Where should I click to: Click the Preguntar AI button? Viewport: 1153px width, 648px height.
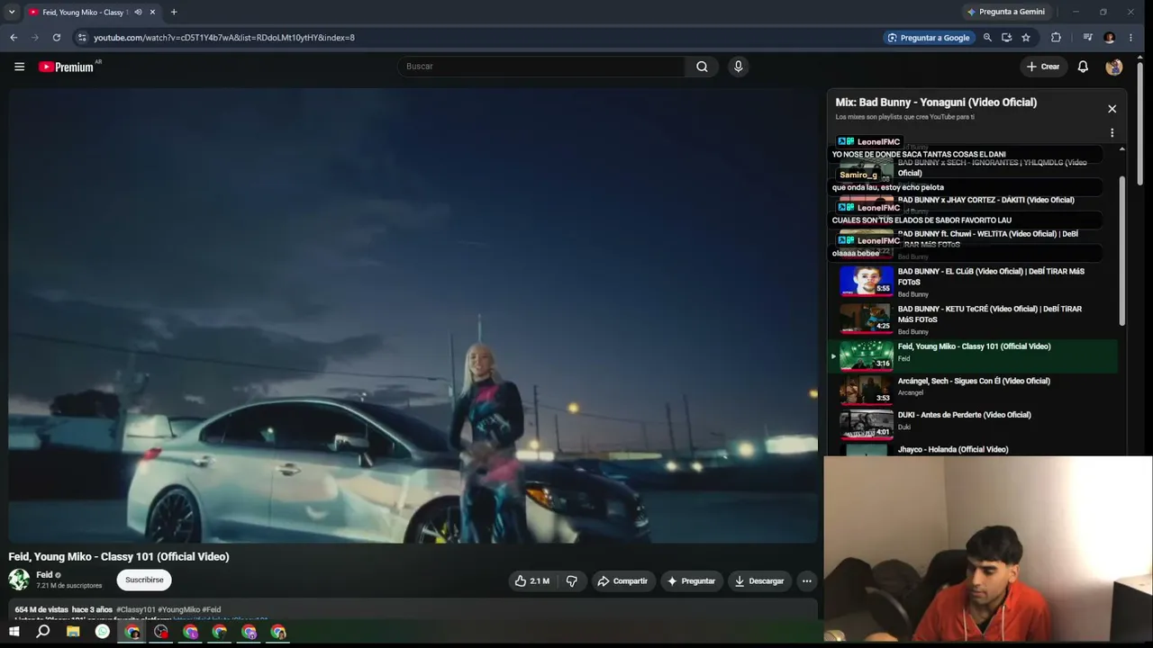point(691,581)
